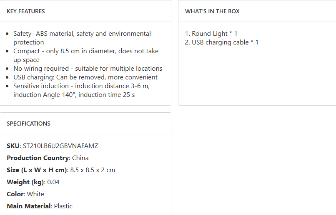The height and width of the screenshot is (215, 336).
Task: Select the 0.04 weight value
Action: tap(53, 182)
